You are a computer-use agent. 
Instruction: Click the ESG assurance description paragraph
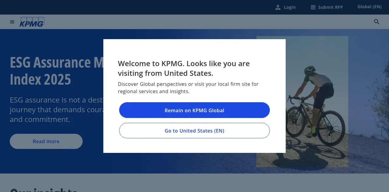pos(57,109)
